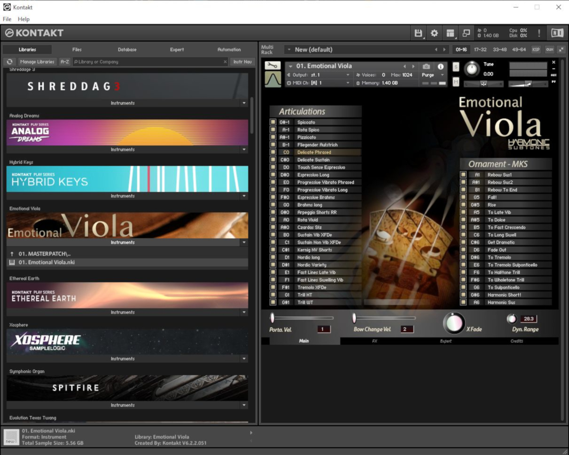
Task: Click the Kontakt logo in header
Action: click(x=34, y=33)
